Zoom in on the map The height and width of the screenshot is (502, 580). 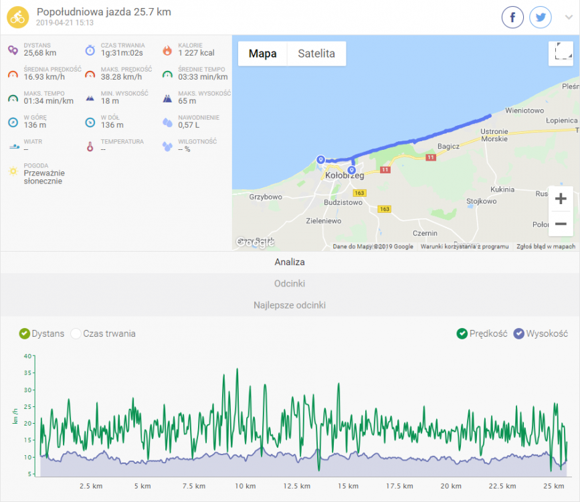point(561,199)
